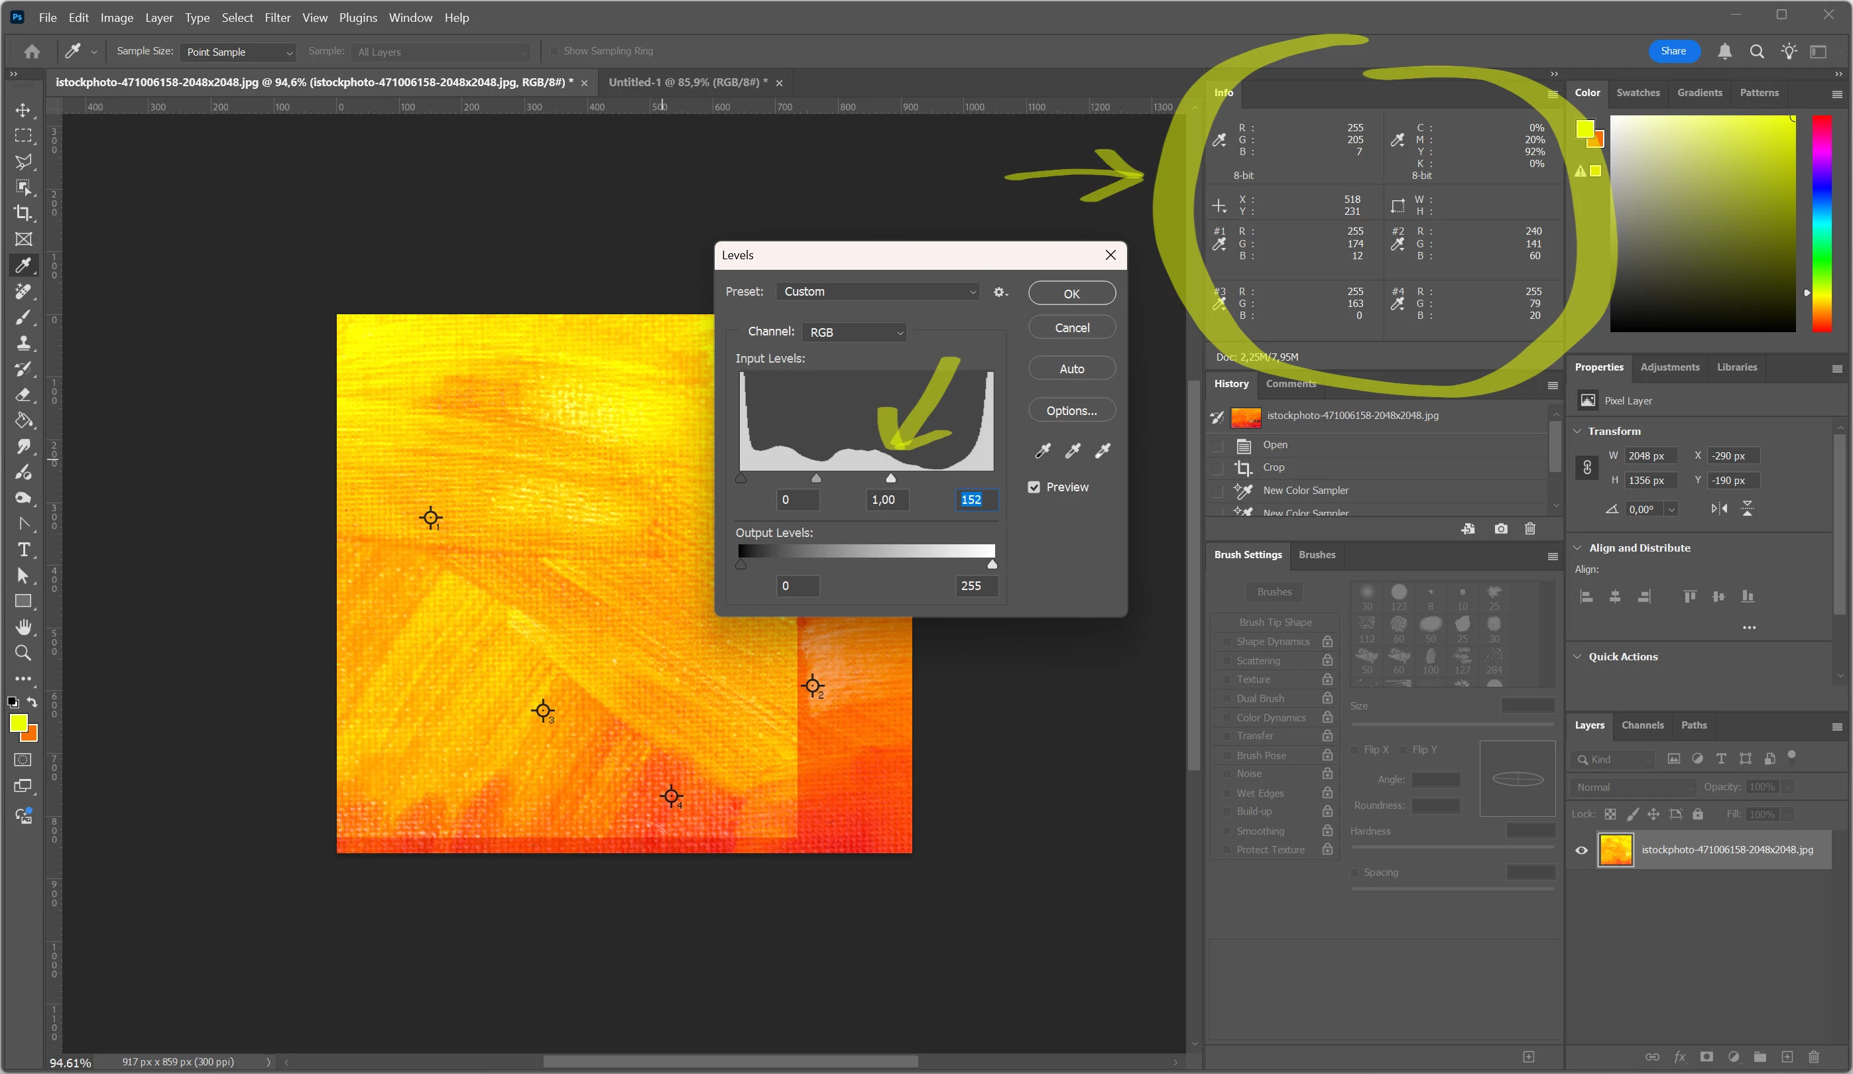Click the vertical hue slider strip
Image resolution: width=1853 pixels, height=1074 pixels.
pos(1821,223)
